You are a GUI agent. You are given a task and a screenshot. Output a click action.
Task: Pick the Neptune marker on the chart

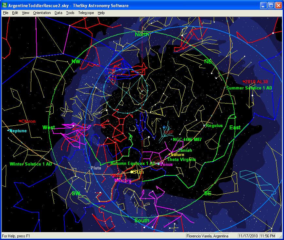[8, 131]
